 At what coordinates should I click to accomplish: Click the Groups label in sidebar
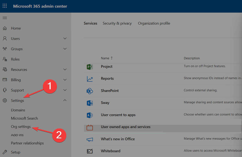pyautogui.click(x=17, y=49)
